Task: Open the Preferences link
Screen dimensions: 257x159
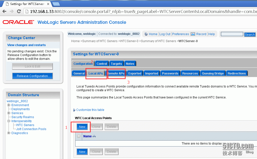Action: pos(181,34)
